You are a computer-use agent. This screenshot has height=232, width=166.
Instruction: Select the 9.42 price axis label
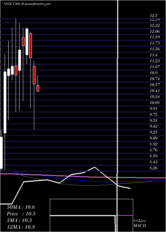[x=153, y=126]
